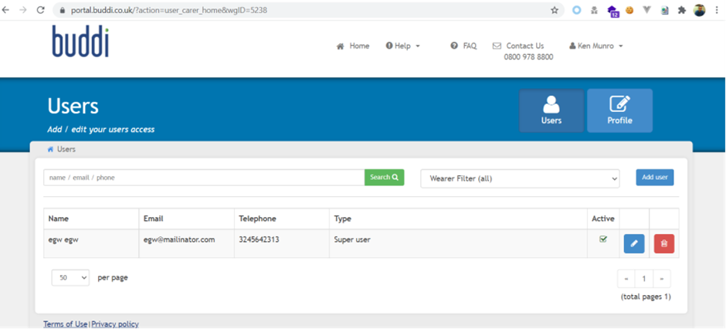Open the Help menu
Image resolution: width=726 pixels, height=329 pixels.
tap(402, 46)
